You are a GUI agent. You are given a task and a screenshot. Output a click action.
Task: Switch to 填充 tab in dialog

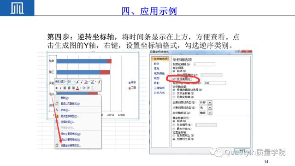(x=156, y=69)
